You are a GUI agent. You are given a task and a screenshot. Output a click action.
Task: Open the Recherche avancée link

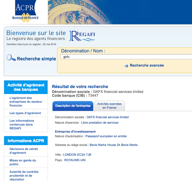point(147,65)
